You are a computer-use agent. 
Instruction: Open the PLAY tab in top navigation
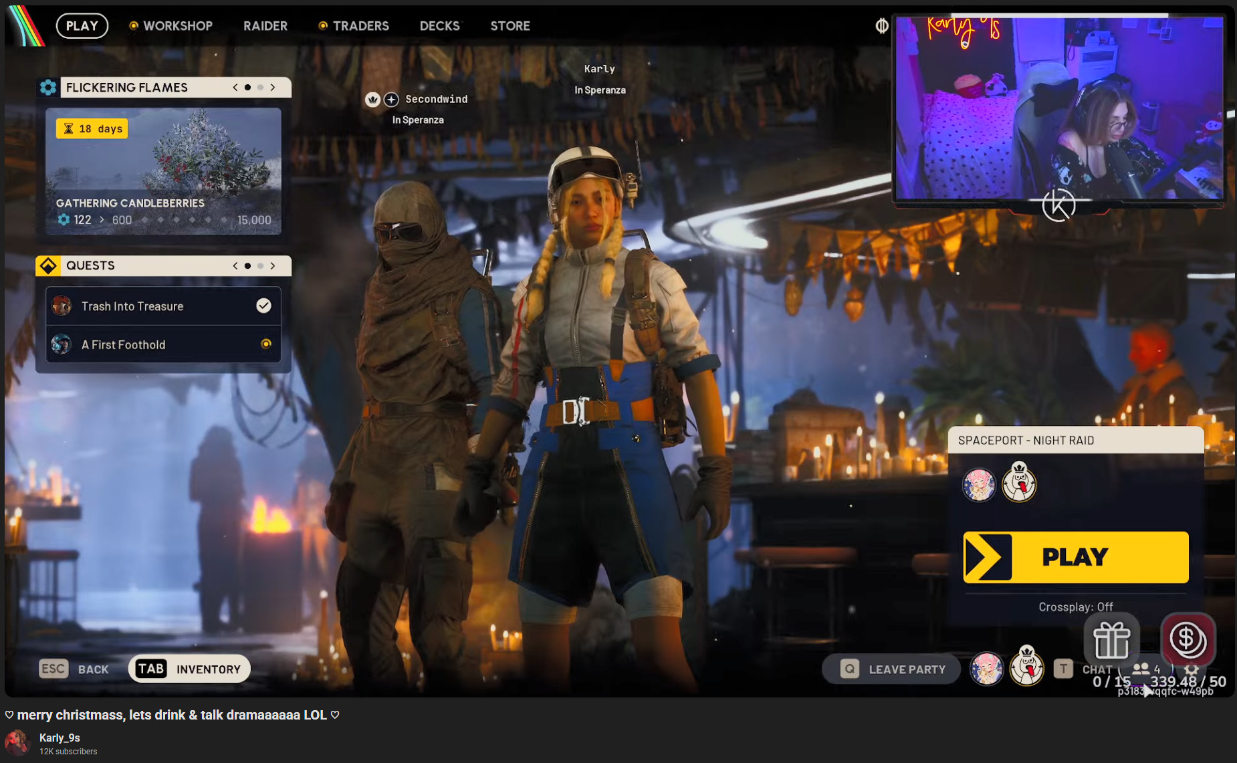tap(82, 26)
